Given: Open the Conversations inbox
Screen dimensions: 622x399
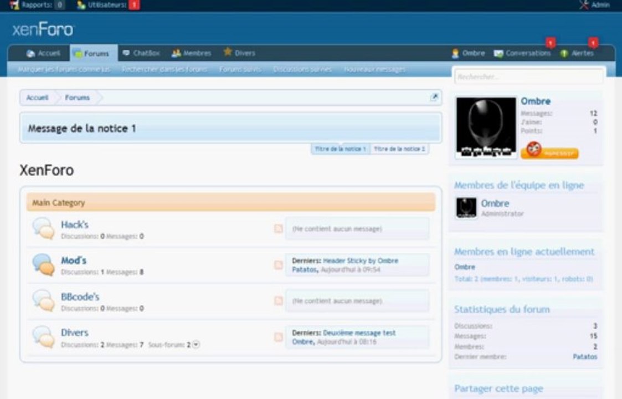Looking at the screenshot, I should [522, 53].
